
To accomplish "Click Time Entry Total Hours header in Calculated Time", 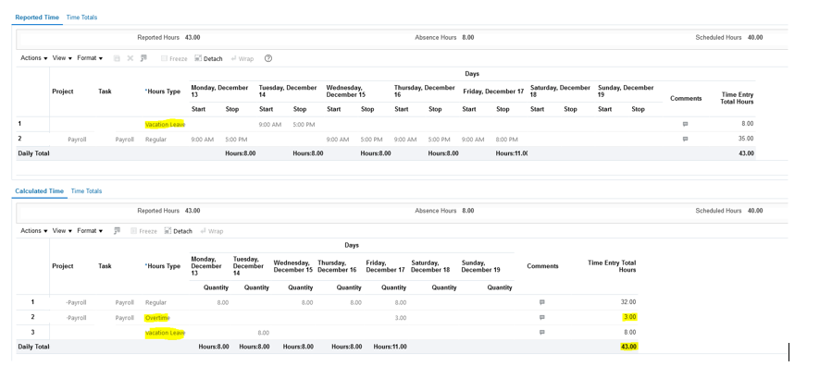I will point(612,266).
